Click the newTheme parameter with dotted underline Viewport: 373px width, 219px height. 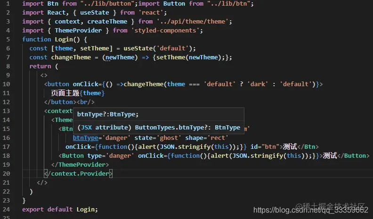click(120, 57)
